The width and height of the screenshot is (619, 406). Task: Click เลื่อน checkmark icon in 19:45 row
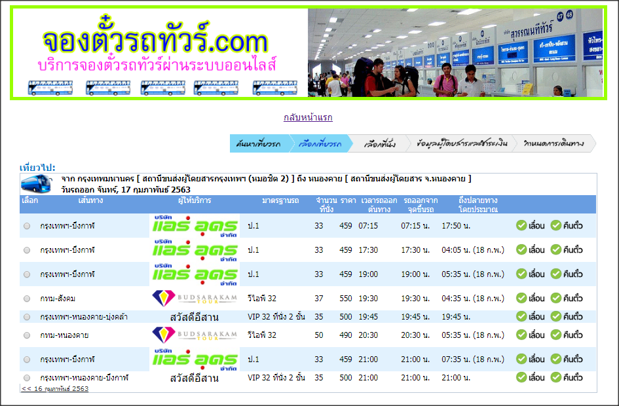point(521,316)
